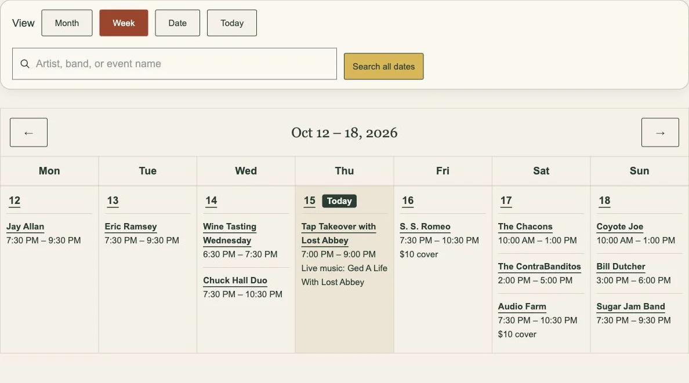Click the Today badge on the 15th
The height and width of the screenshot is (383, 689).
point(339,200)
